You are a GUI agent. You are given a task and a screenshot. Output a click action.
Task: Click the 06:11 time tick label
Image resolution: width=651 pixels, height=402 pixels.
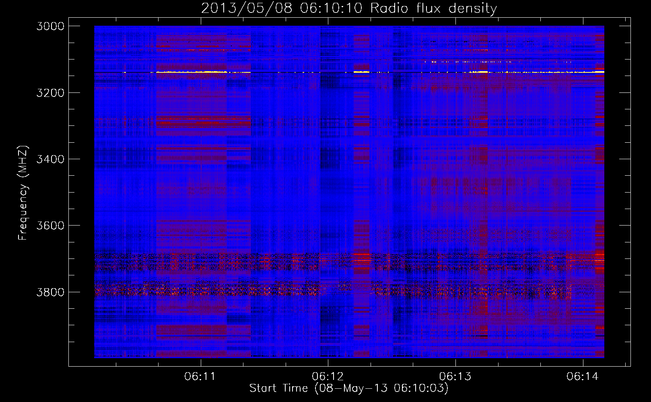pyautogui.click(x=200, y=377)
